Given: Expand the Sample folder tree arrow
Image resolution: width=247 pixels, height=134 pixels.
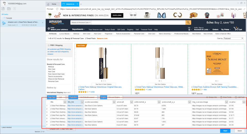Looking at the screenshot, I should tap(2, 18).
